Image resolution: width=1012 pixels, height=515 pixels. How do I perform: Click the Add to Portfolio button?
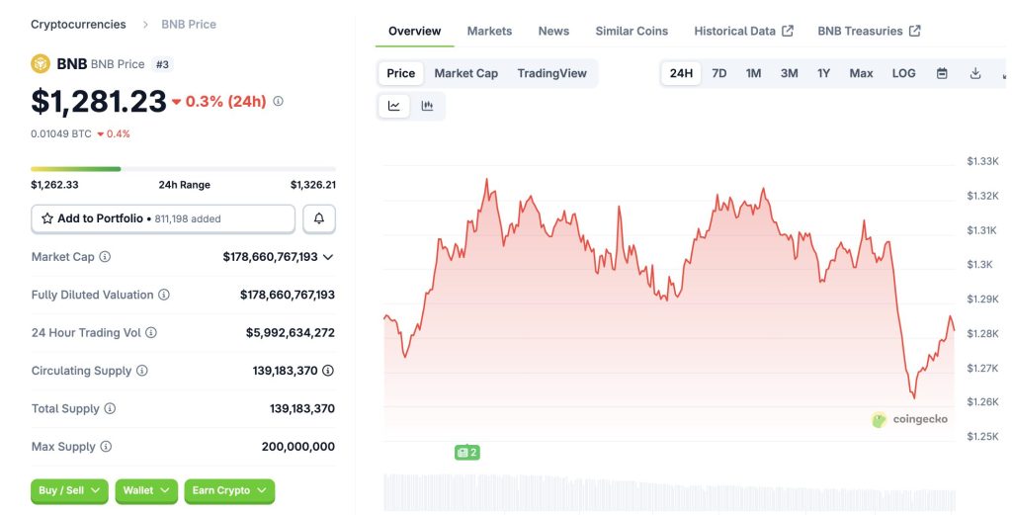(163, 218)
